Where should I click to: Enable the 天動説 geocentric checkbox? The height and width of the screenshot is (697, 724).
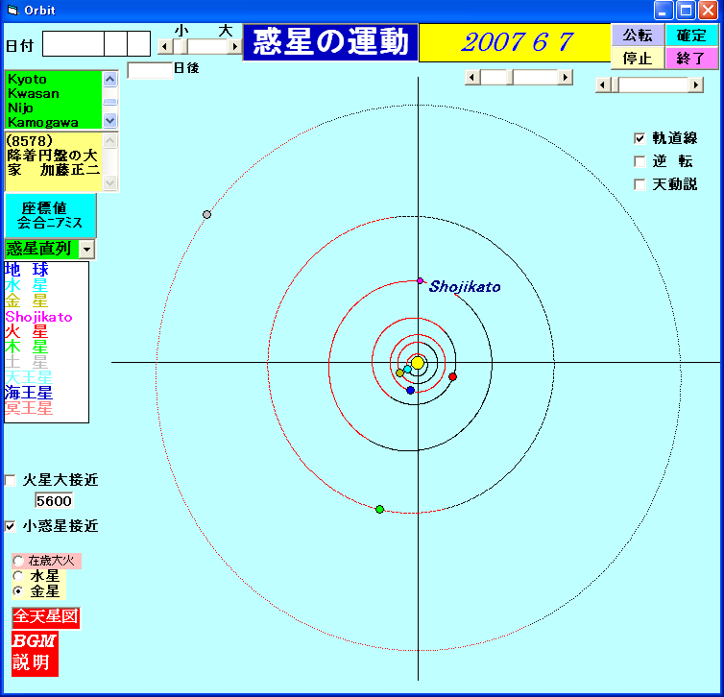640,184
